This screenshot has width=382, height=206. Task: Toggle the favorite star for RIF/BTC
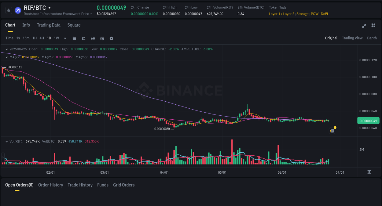click(x=9, y=10)
